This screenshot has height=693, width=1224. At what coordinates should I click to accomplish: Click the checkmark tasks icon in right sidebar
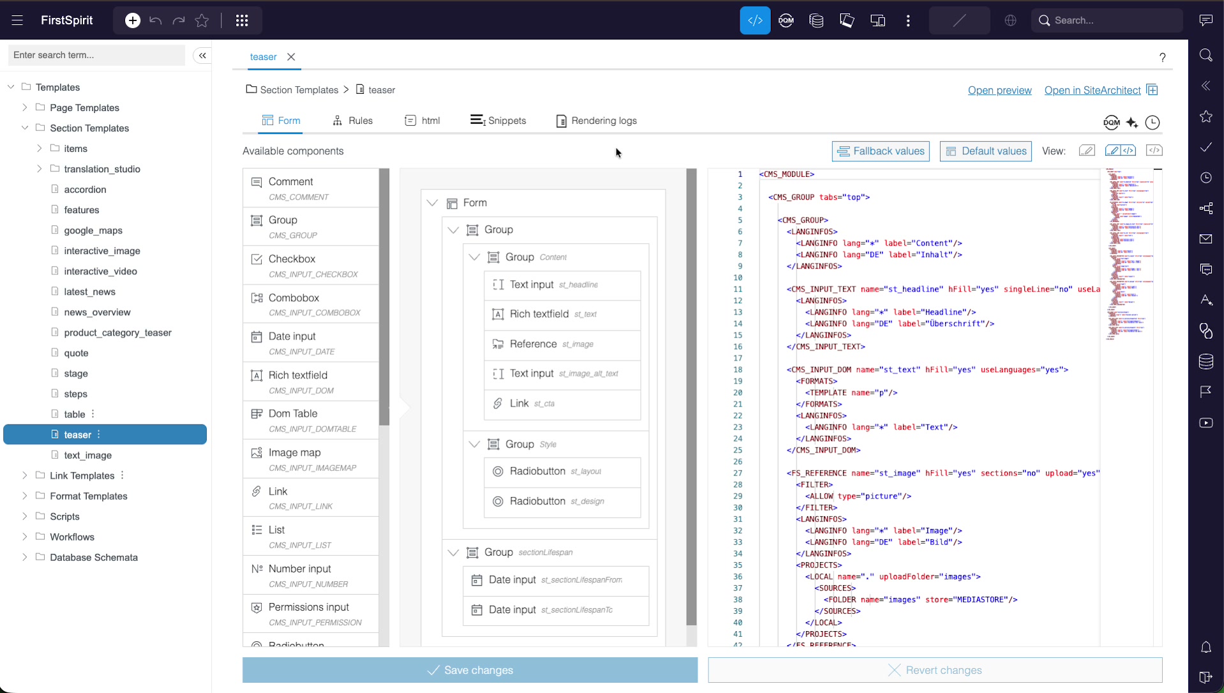(1205, 147)
